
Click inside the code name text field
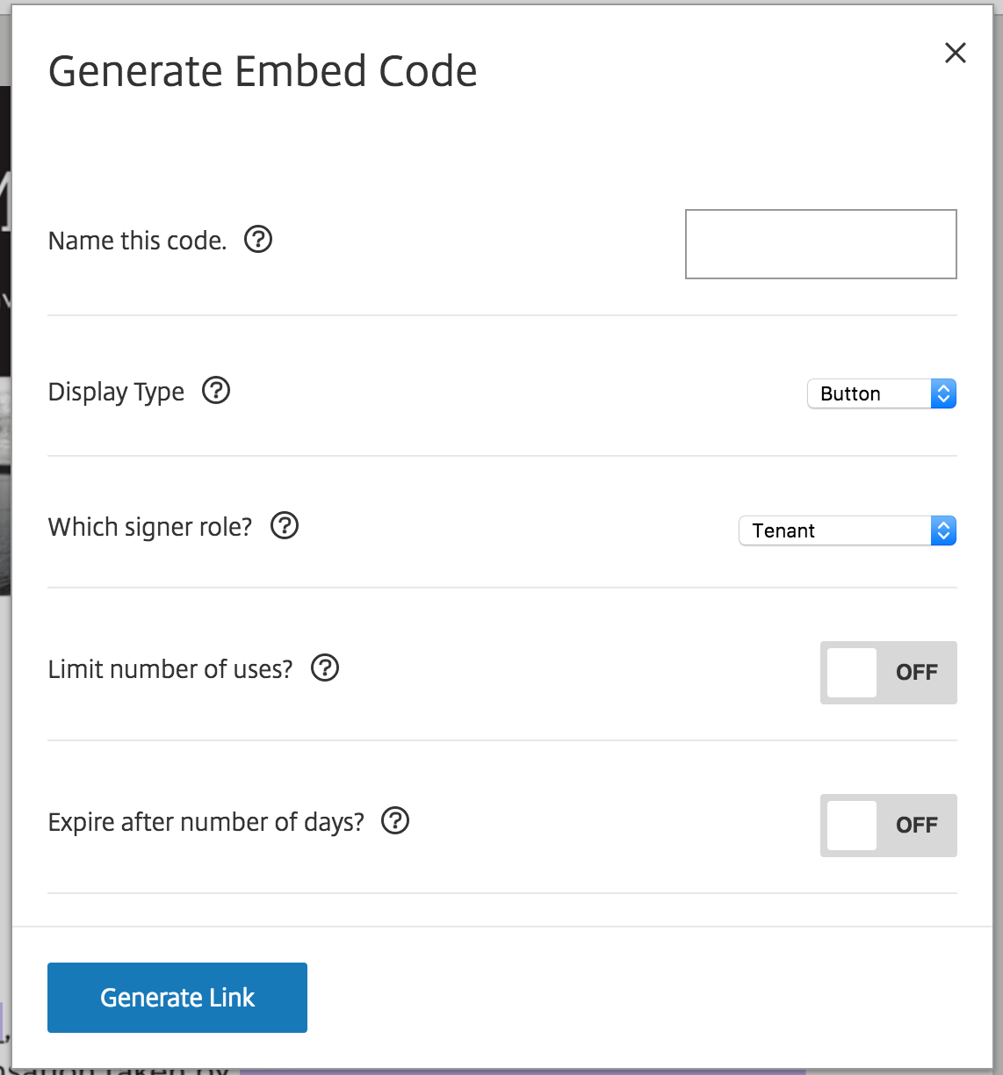[x=820, y=244]
